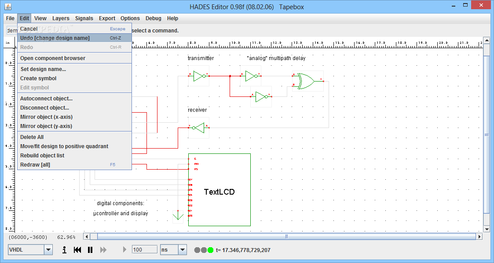494x263 pixels.
Task: Choose Disconnect object...
Action: [x=74, y=108]
